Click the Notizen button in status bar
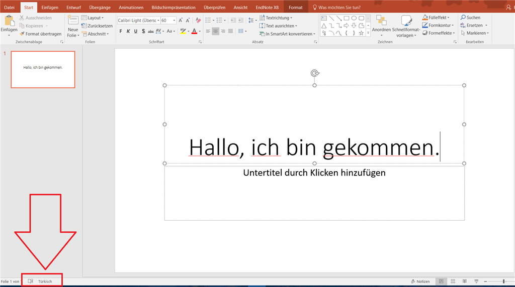The height and width of the screenshot is (287, 515). pyautogui.click(x=420, y=281)
